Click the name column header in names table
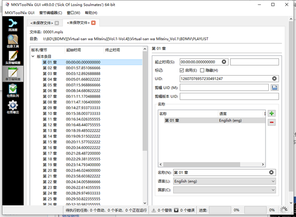The width and height of the screenshot is (296, 217). click(x=188, y=114)
